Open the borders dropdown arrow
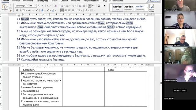The image size is (196, 110). point(94,10)
